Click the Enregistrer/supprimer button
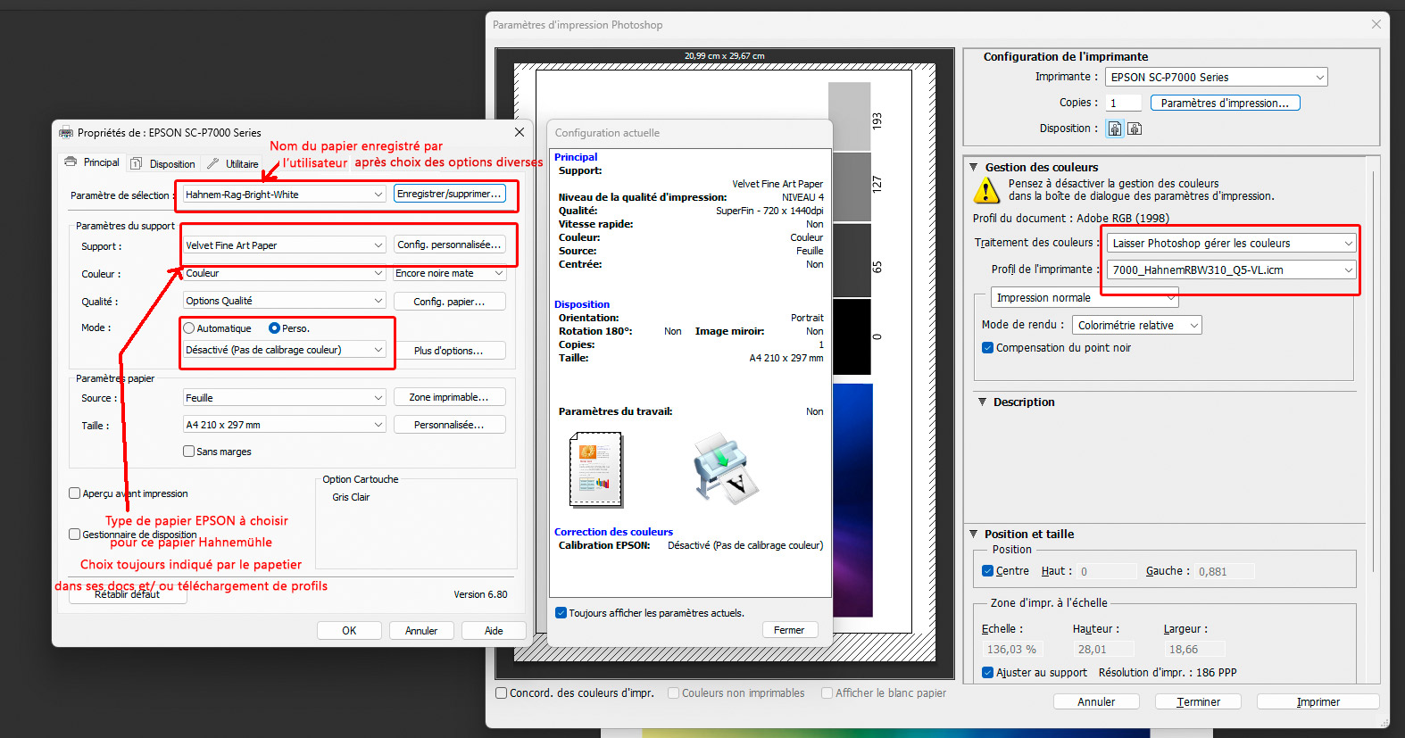 click(x=449, y=194)
